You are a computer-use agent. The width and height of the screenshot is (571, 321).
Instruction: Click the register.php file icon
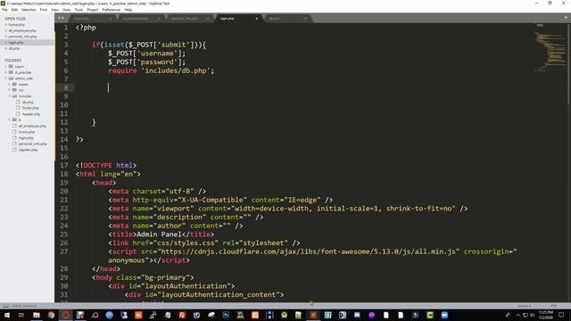tap(14, 150)
